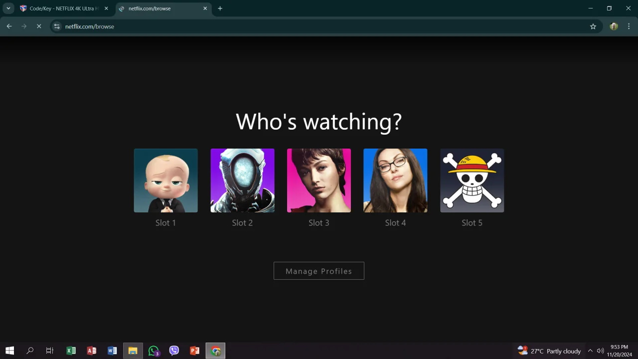Show hidden system tray icons
This screenshot has height=359, width=638.
coord(590,351)
